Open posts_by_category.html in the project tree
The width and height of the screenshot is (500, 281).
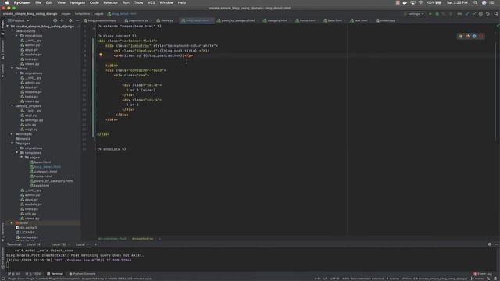pyautogui.click(x=53, y=181)
